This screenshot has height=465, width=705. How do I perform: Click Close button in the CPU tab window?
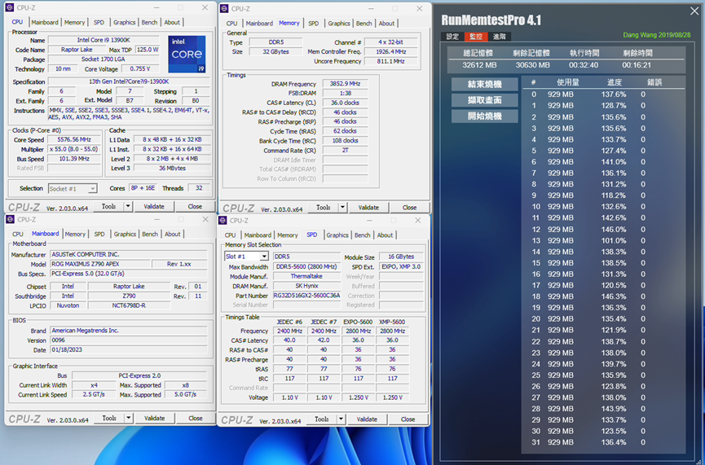[x=195, y=206]
